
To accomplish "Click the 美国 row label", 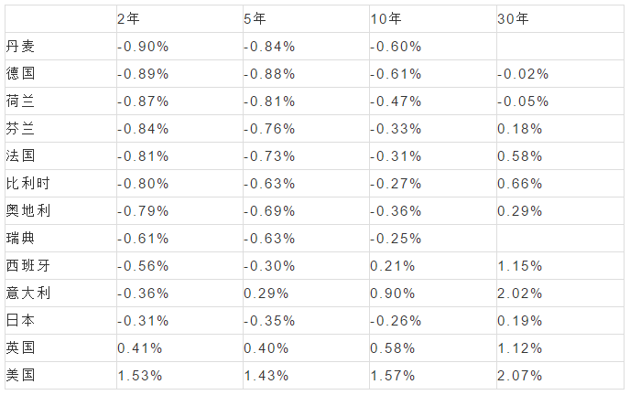I will click(20, 376).
